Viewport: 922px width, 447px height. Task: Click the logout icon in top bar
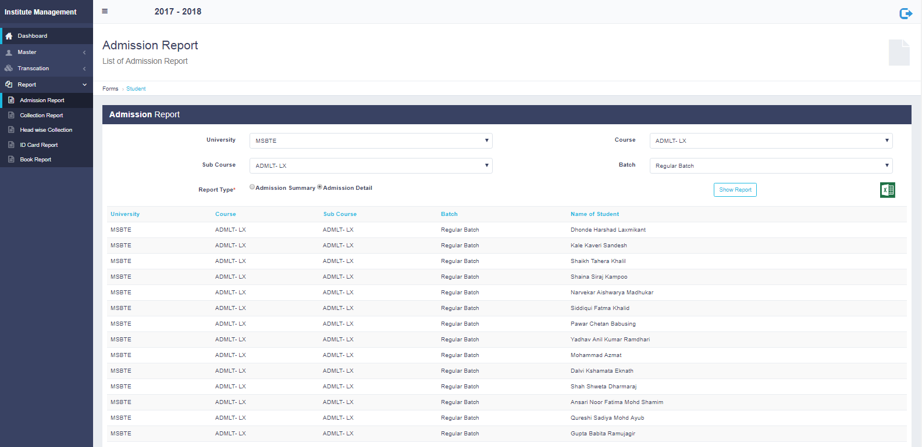point(906,13)
